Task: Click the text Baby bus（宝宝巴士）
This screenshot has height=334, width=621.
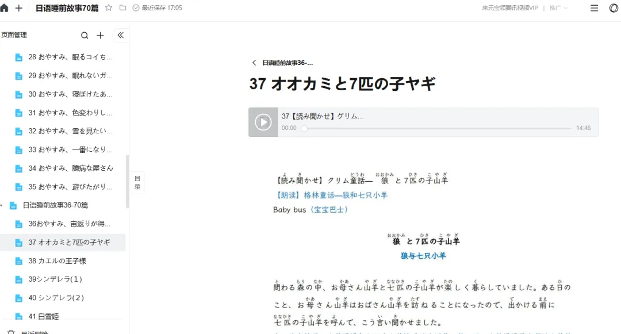Action: 311,210
